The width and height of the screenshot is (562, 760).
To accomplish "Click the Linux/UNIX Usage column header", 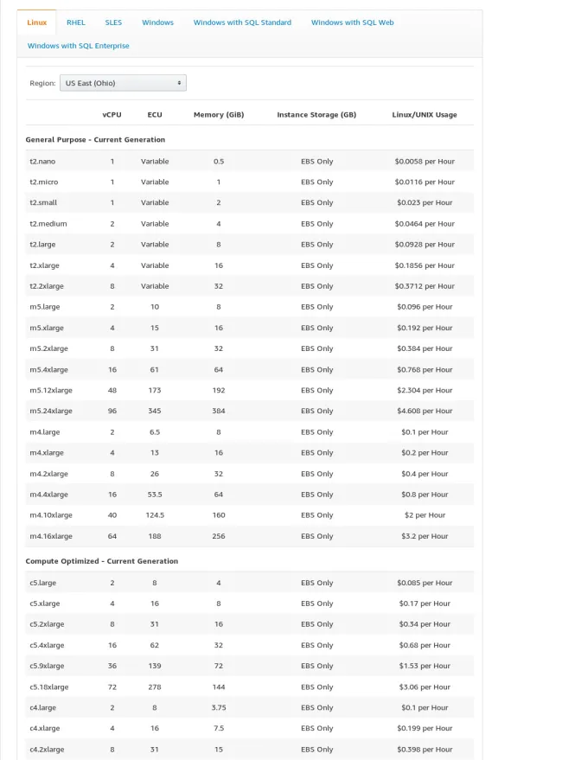I will (x=425, y=115).
